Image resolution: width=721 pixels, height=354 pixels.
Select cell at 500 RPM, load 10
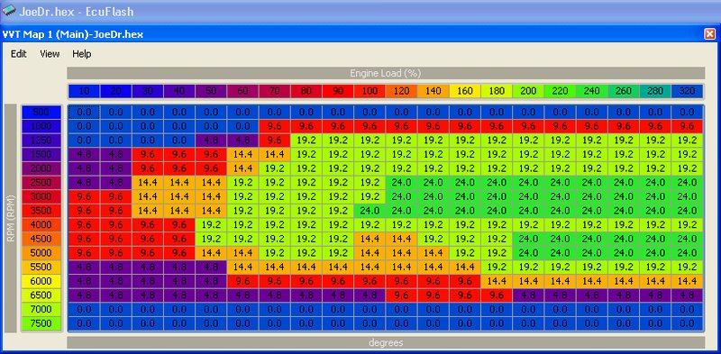coord(84,113)
